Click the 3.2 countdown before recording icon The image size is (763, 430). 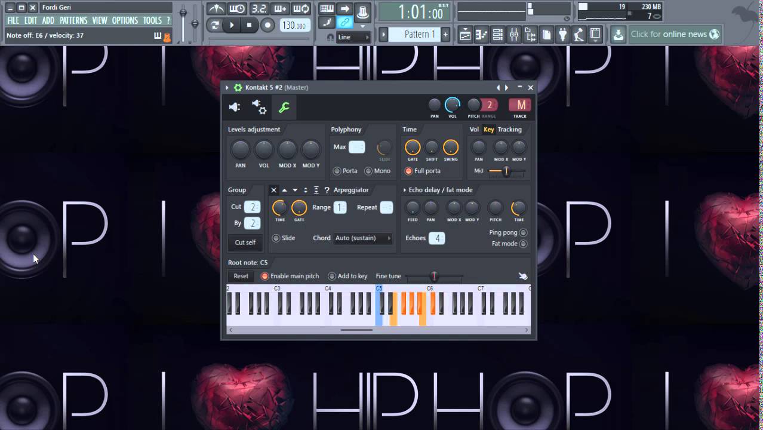pos(259,9)
